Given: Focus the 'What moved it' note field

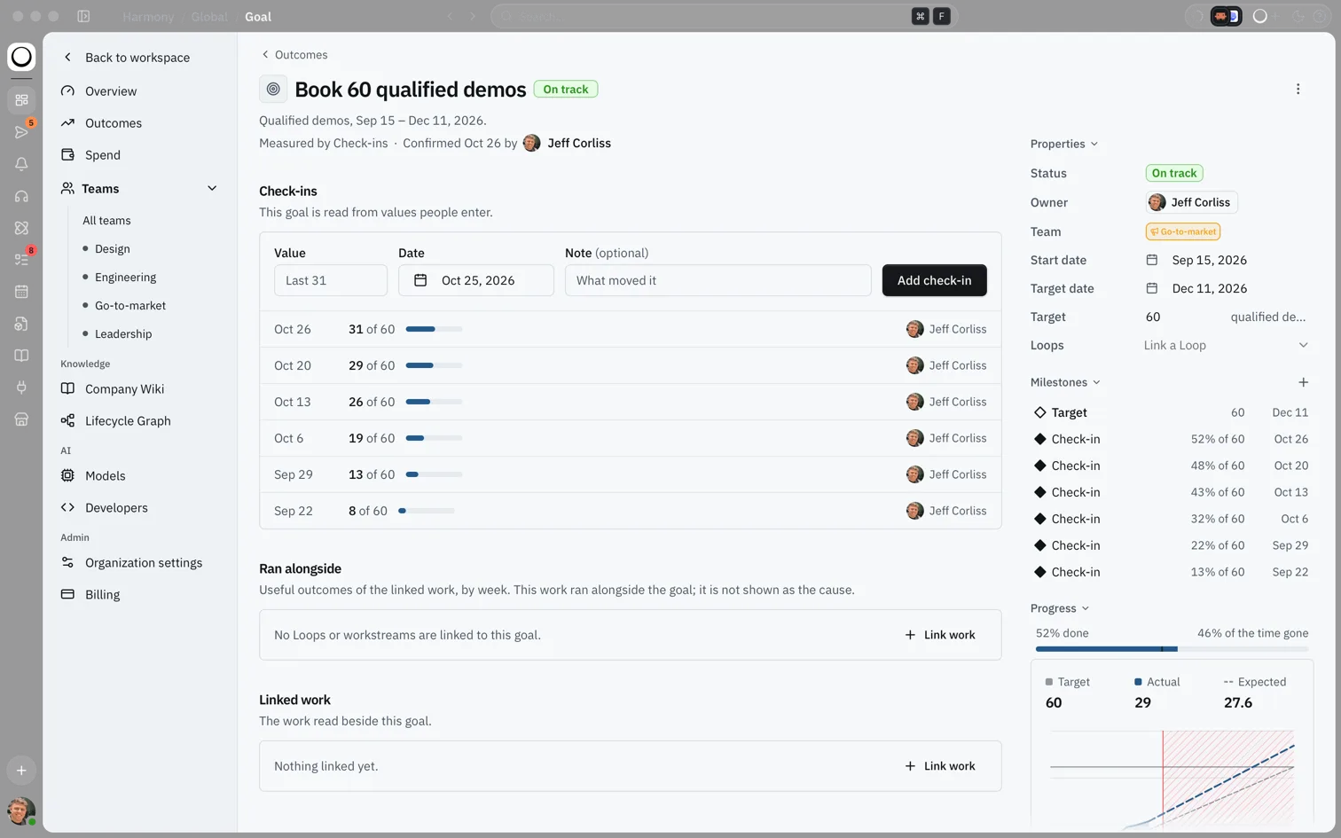Looking at the screenshot, I should (x=718, y=280).
